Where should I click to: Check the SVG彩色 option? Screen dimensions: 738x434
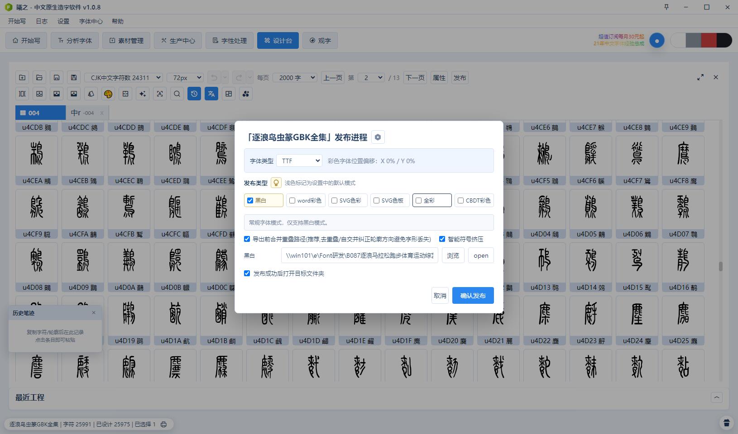(334, 200)
